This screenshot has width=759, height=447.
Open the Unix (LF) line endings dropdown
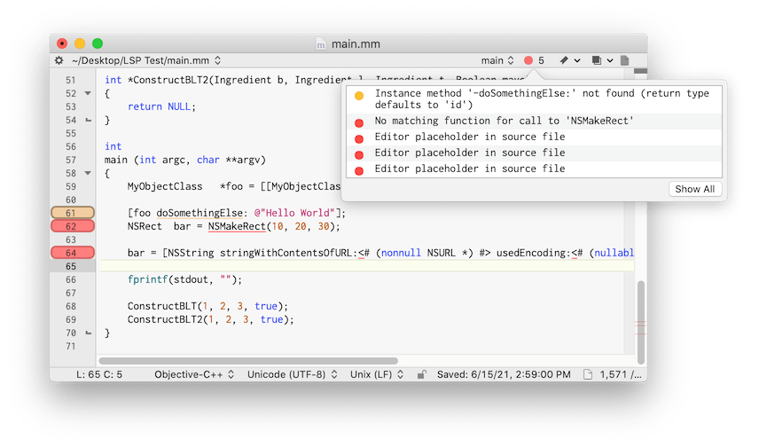[x=377, y=374]
